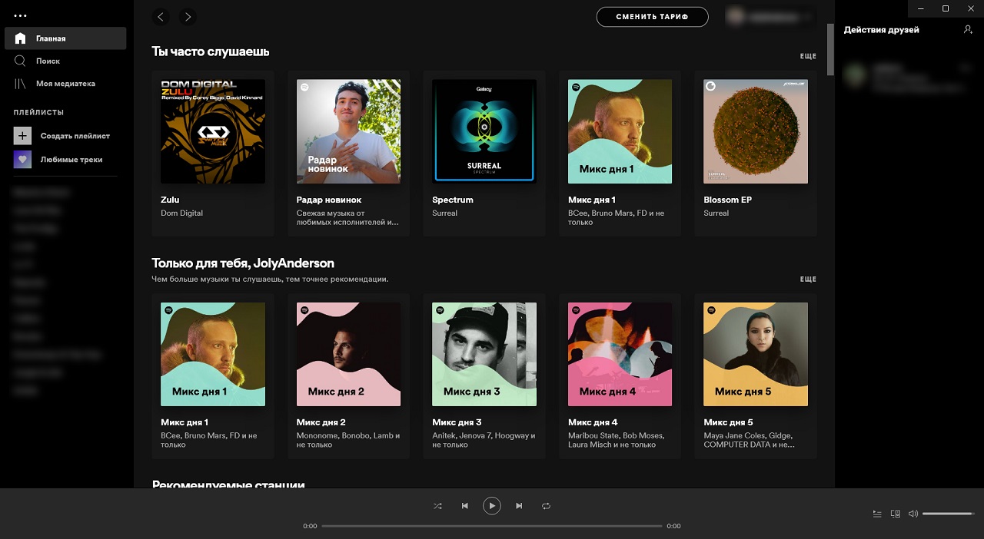The image size is (984, 539).
Task: Skip to next track
Action: click(519, 506)
